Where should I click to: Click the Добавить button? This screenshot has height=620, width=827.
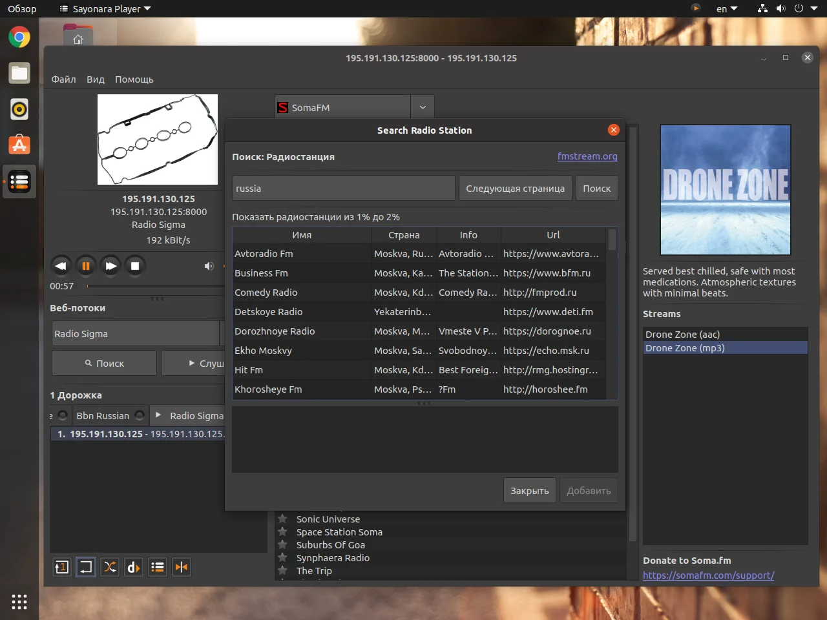click(589, 490)
